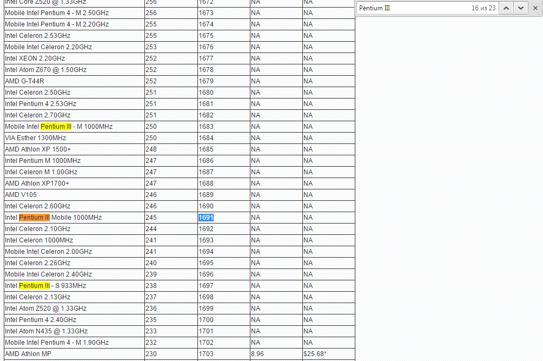Screen dimensions: 543x361
Task: Select 'Intel Pentium 4 2.53GHz' cell
Action: click(x=74, y=104)
